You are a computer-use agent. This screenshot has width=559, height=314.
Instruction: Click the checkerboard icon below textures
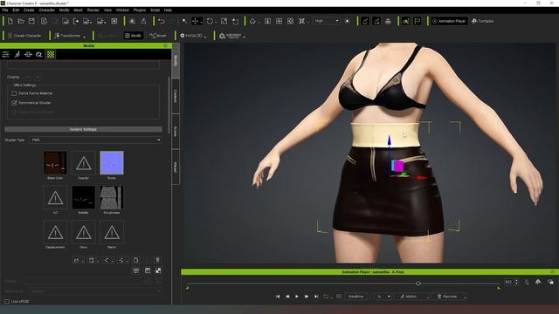point(158,271)
